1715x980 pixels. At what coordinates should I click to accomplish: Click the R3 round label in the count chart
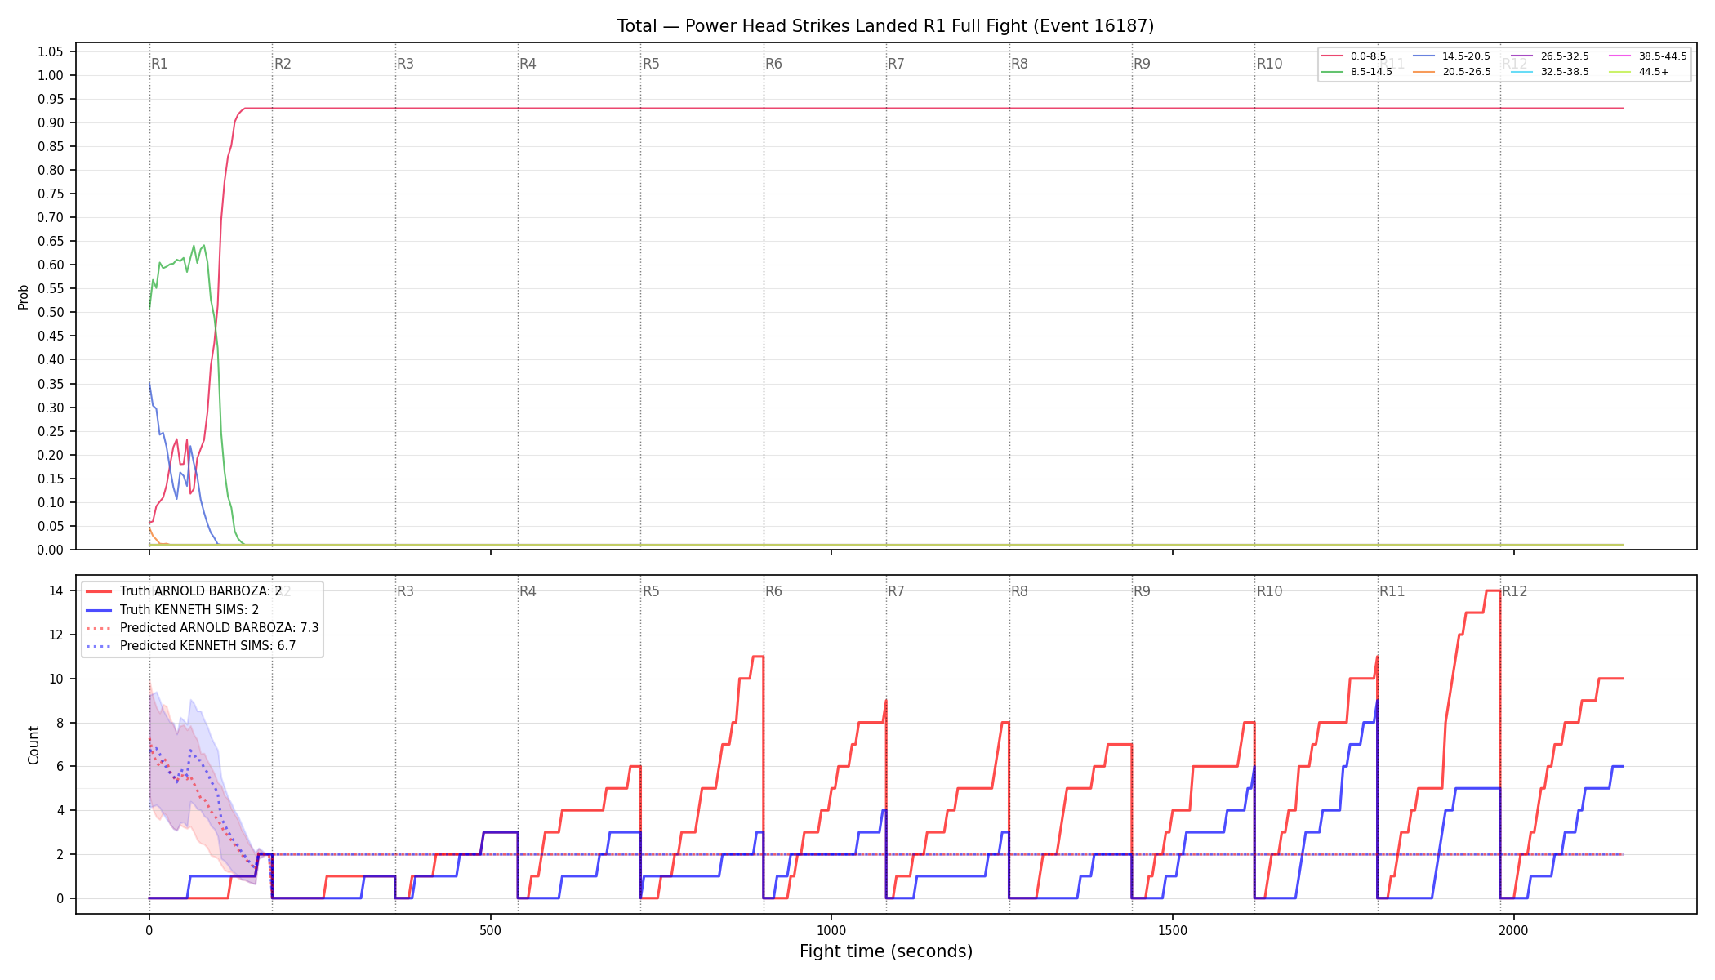tap(405, 591)
